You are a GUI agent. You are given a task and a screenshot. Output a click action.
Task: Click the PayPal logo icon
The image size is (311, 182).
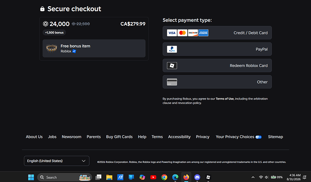[x=172, y=49]
